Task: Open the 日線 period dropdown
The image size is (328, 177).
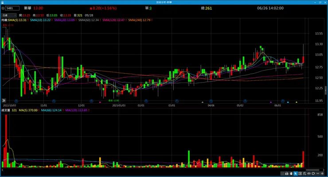Action: 9,15
